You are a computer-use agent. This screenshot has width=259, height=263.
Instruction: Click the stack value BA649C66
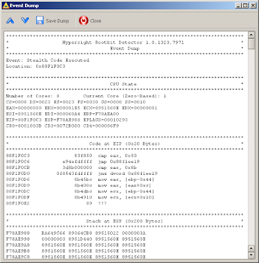tap(53, 233)
